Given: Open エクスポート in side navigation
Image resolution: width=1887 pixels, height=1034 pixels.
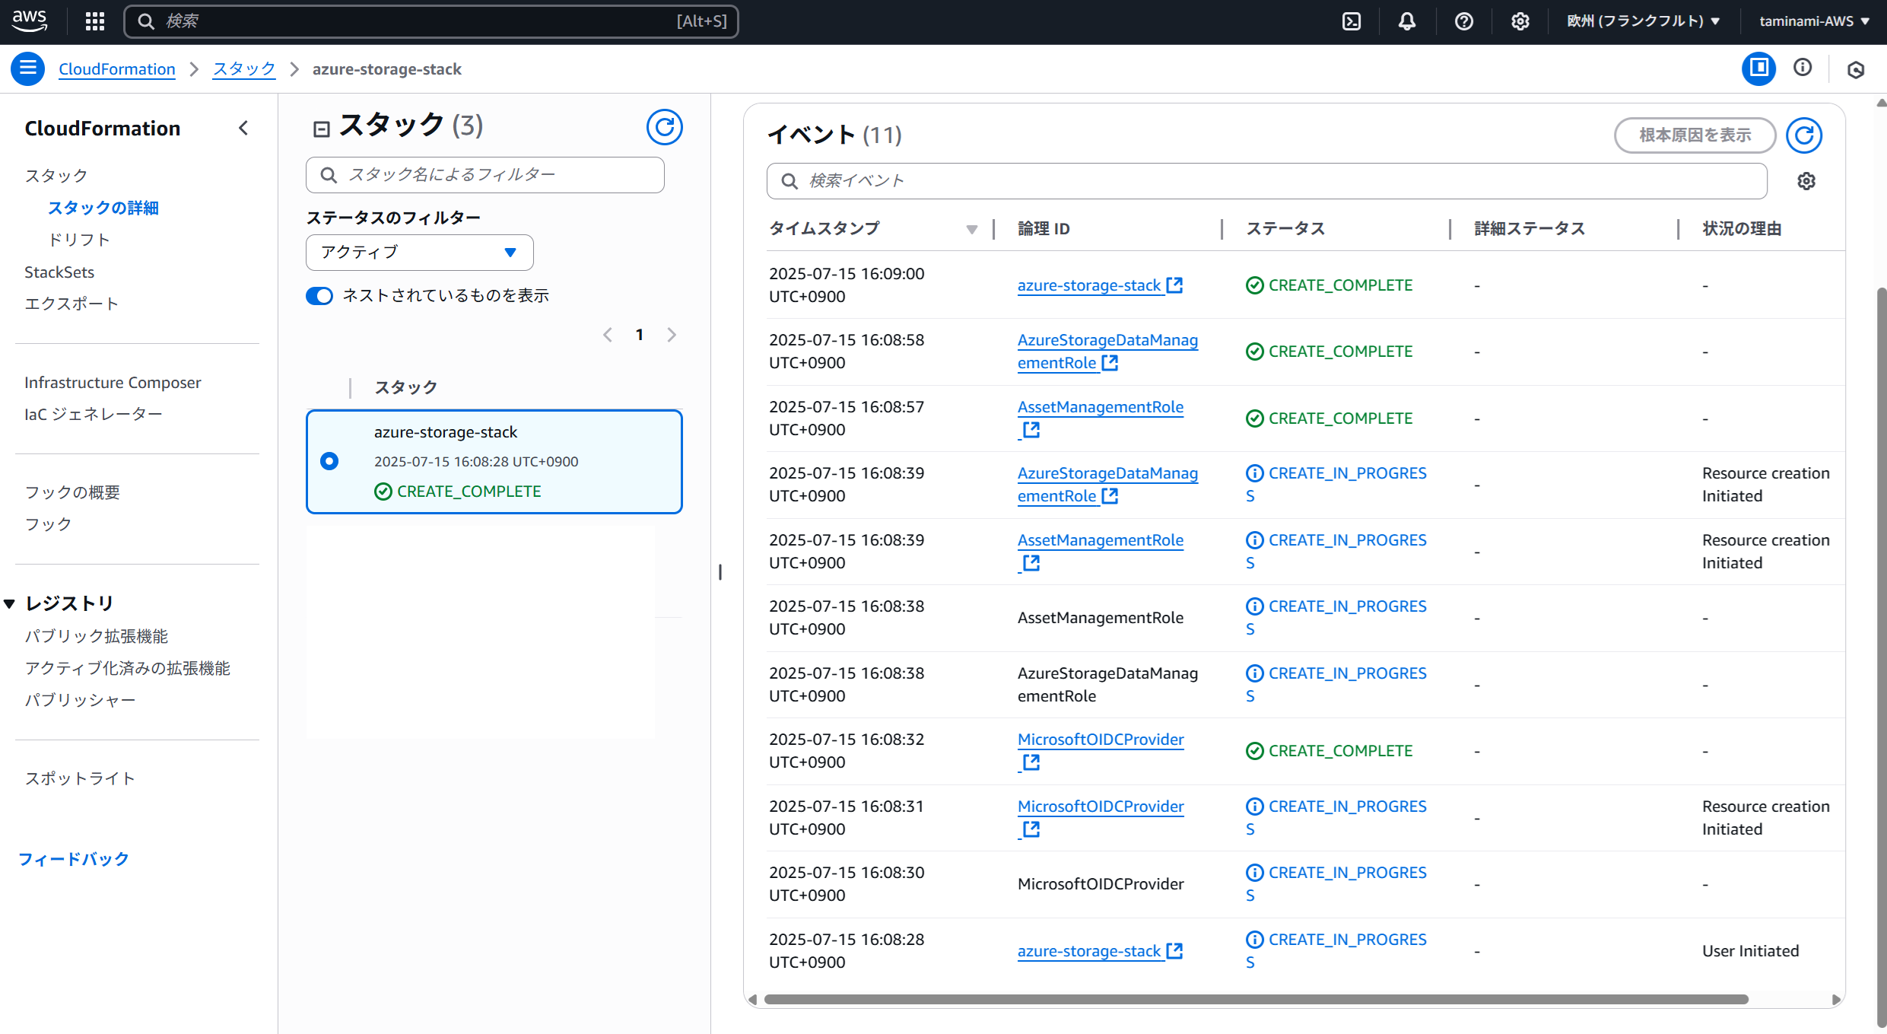Looking at the screenshot, I should click(x=71, y=304).
